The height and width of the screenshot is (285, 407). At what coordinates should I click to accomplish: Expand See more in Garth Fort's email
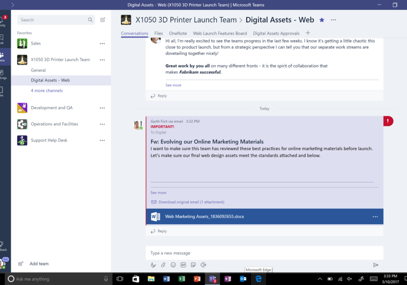point(158,193)
